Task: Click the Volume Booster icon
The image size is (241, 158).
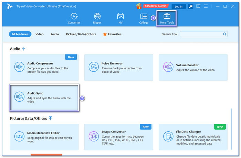Action: coord(168,67)
